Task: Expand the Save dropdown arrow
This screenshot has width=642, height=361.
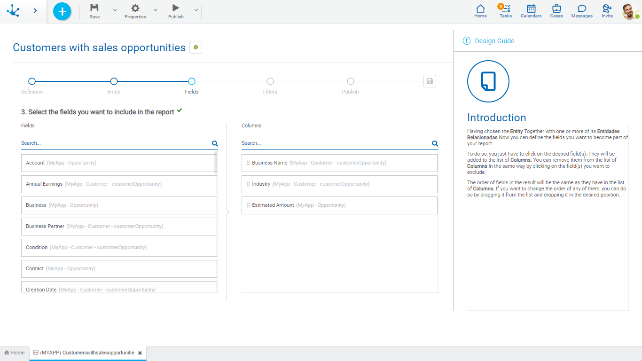Action: [115, 10]
